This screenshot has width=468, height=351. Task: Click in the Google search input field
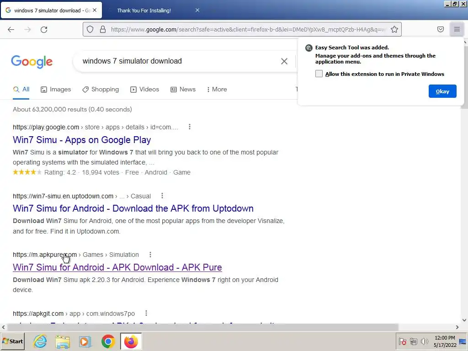tap(179, 61)
